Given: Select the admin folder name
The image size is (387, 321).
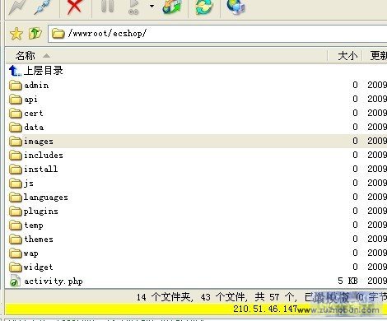Looking at the screenshot, I should [36, 86].
